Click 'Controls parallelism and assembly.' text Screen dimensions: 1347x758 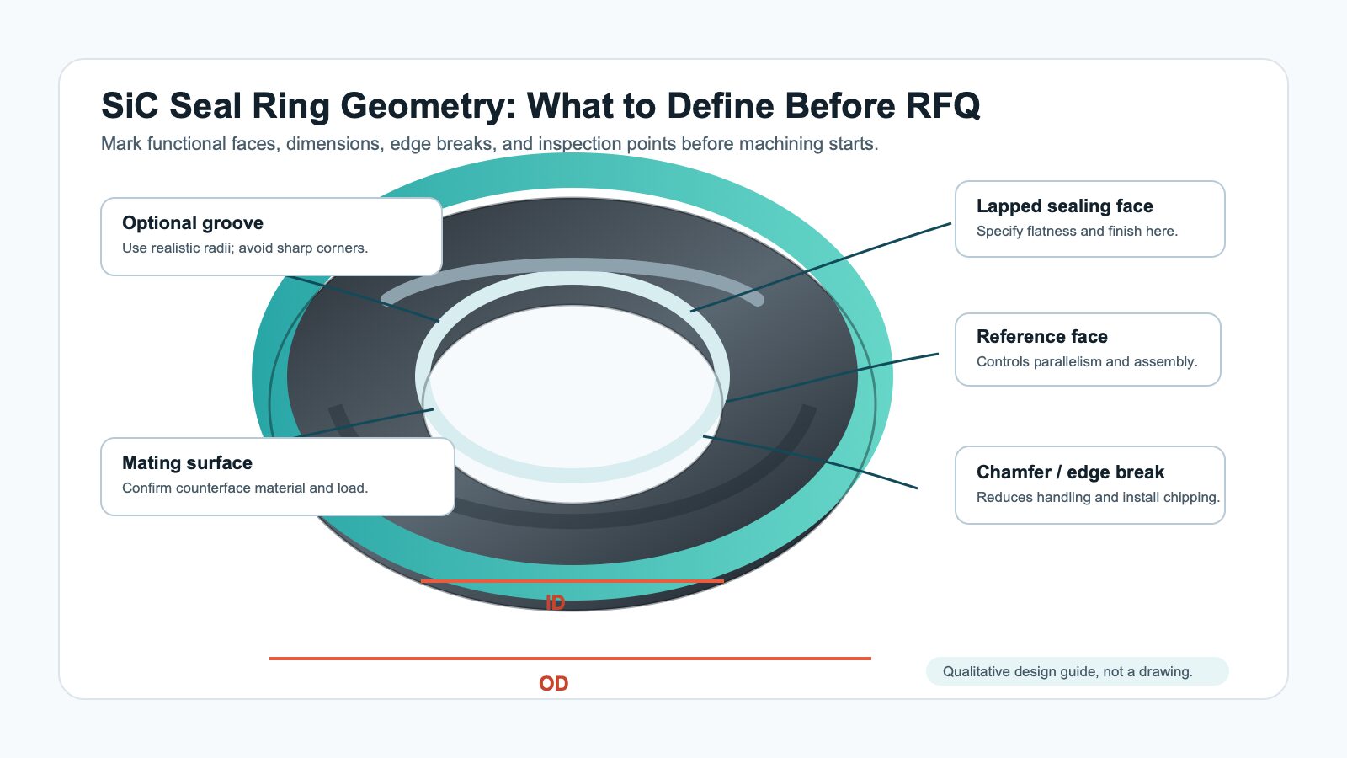pyautogui.click(x=1087, y=361)
